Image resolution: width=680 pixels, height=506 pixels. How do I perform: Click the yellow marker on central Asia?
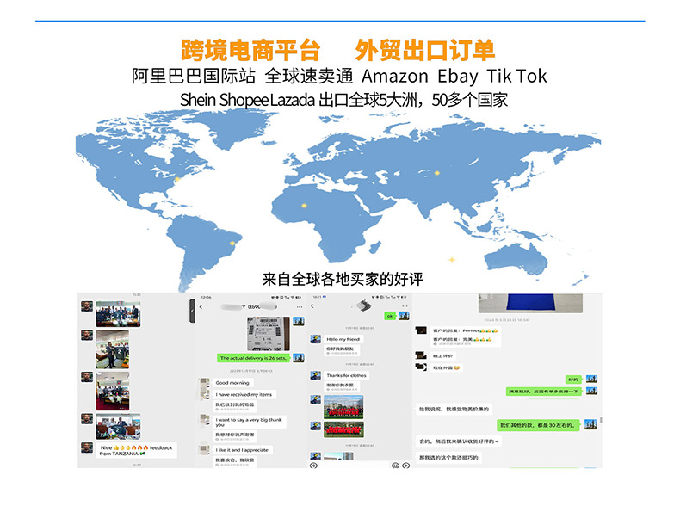pos(437,173)
